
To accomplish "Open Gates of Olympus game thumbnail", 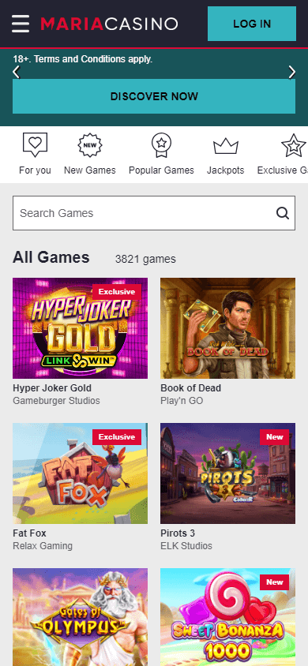I will [x=81, y=617].
